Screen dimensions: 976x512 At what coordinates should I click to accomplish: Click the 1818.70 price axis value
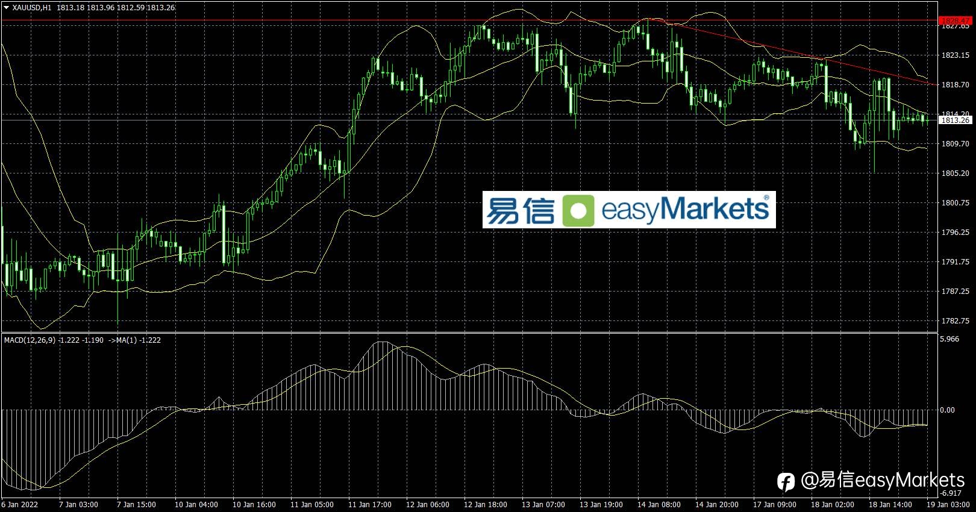(955, 85)
